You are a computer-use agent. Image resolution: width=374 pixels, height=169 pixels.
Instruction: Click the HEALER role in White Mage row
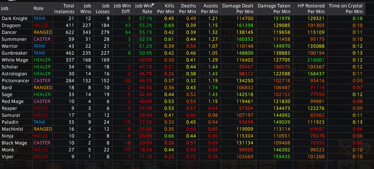(42, 60)
